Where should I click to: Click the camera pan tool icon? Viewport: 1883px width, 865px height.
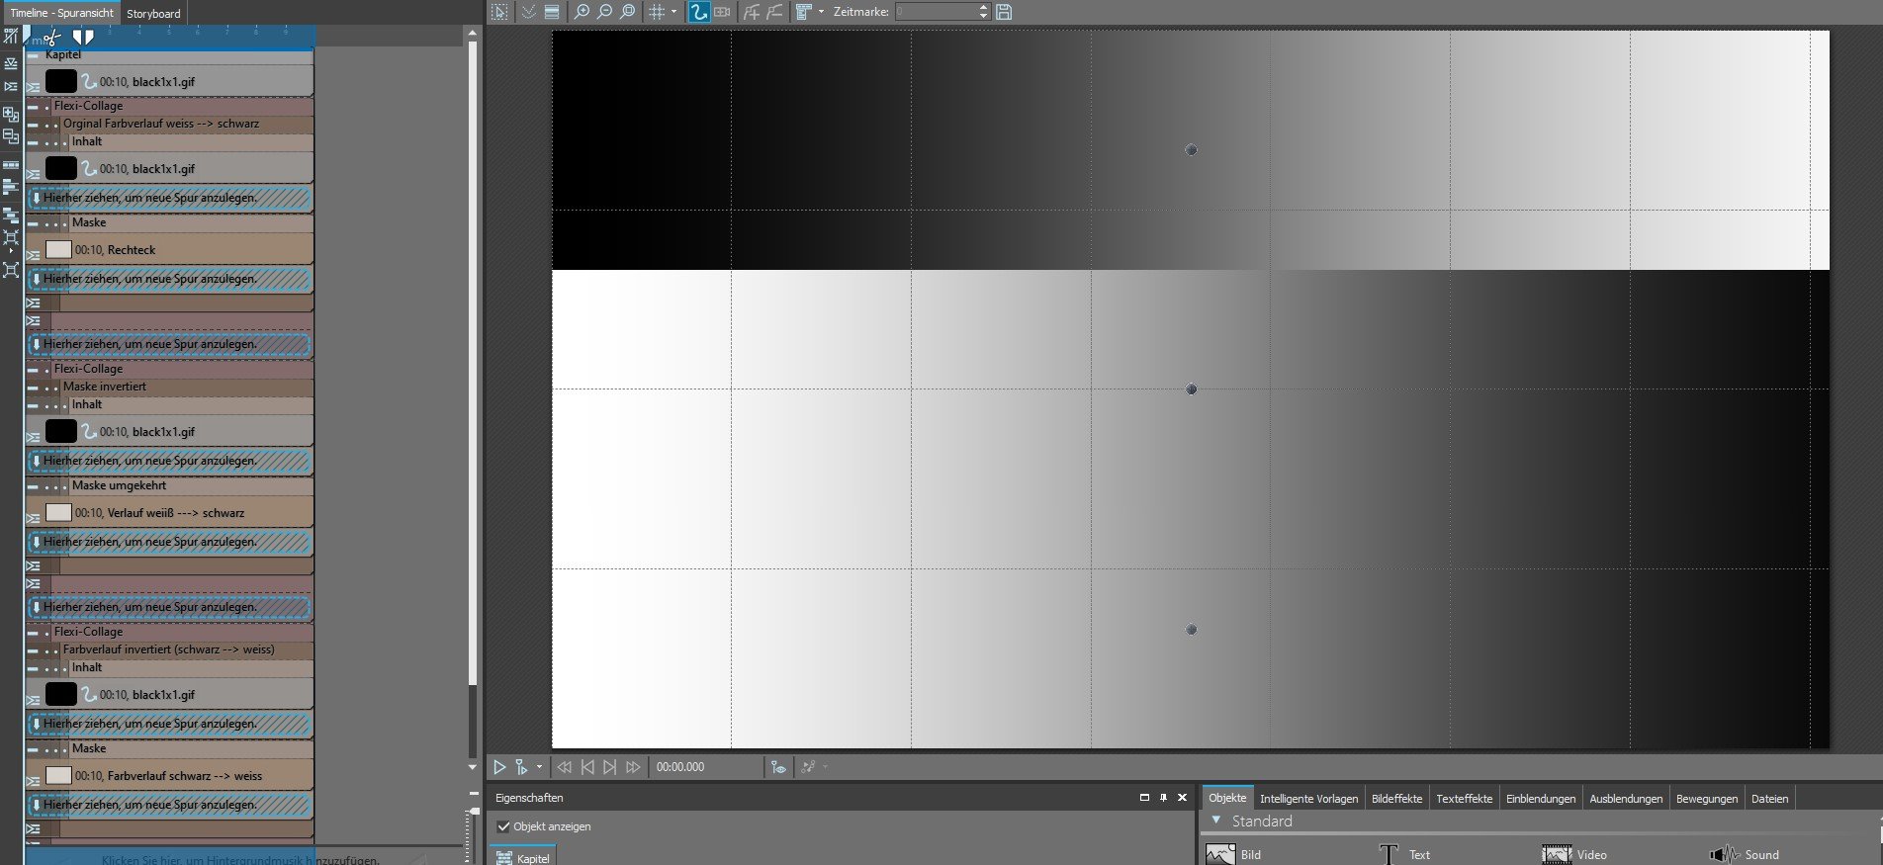pos(722,12)
